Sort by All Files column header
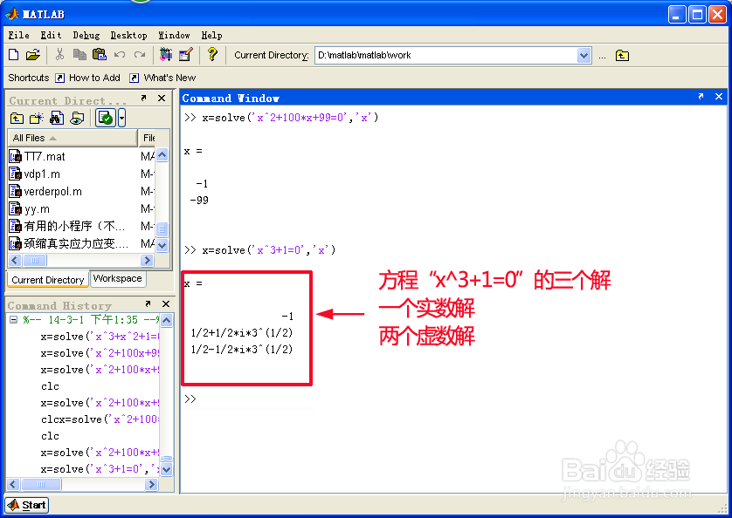This screenshot has height=518, width=732. (x=73, y=138)
